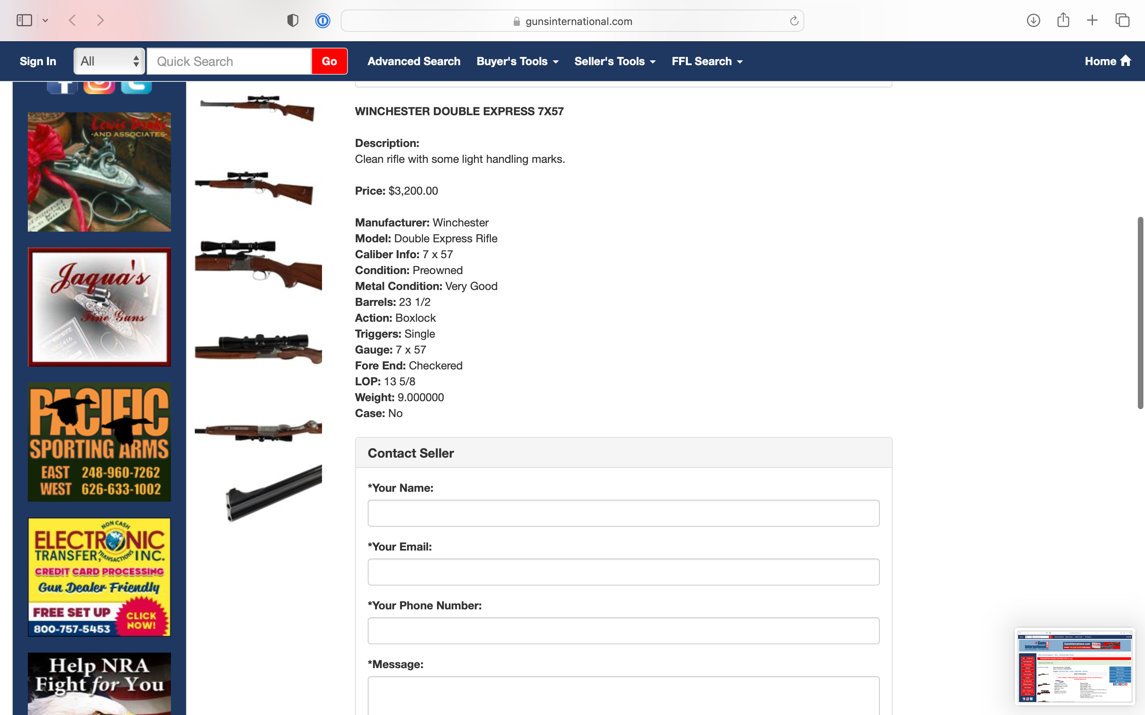The width and height of the screenshot is (1145, 715).
Task: View the double barrel muzzle thumbnail
Action: (x=274, y=493)
